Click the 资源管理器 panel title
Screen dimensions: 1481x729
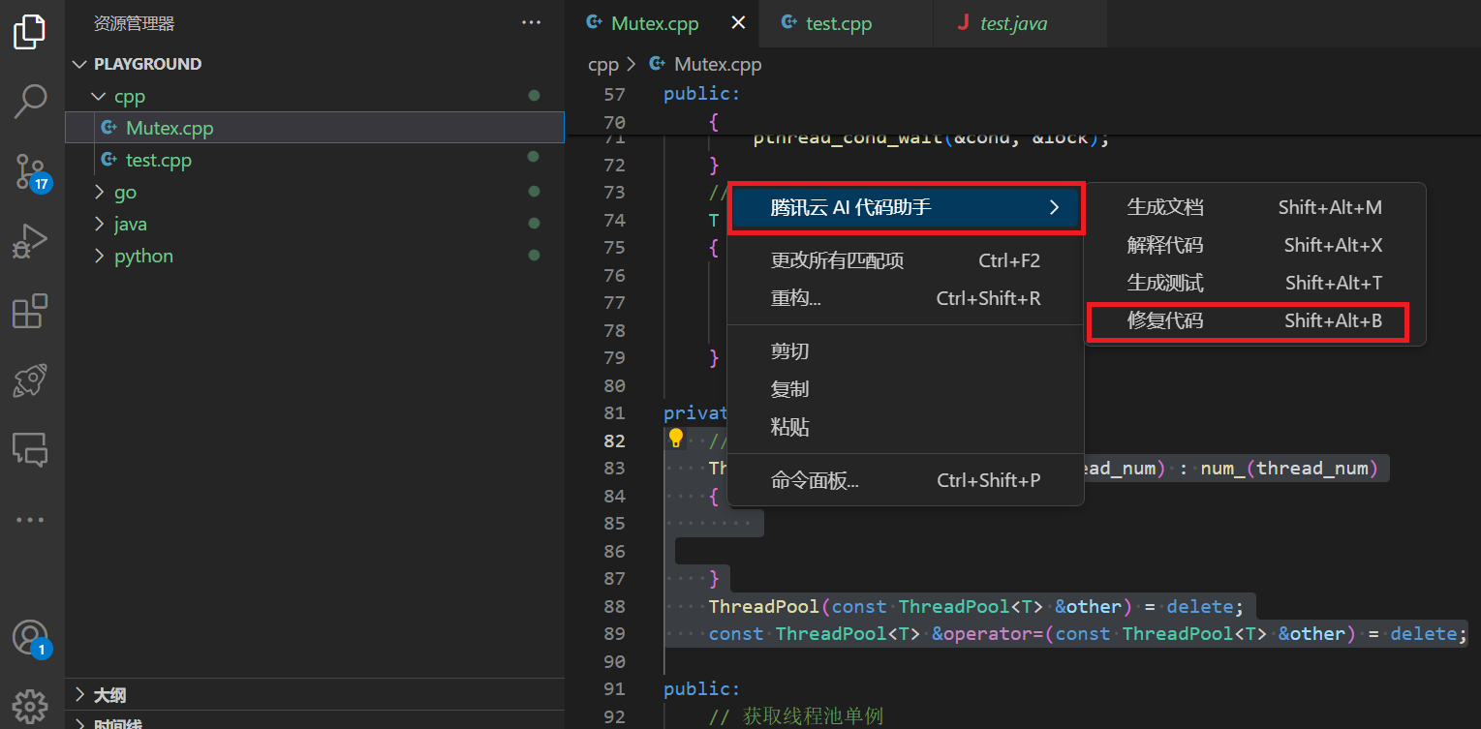click(x=134, y=23)
